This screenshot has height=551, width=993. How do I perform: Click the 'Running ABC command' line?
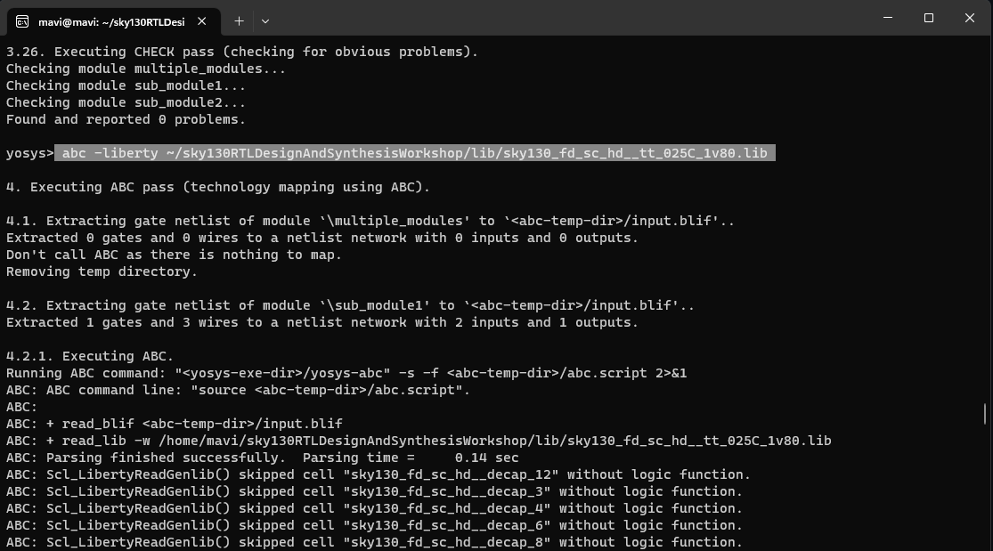click(x=343, y=373)
